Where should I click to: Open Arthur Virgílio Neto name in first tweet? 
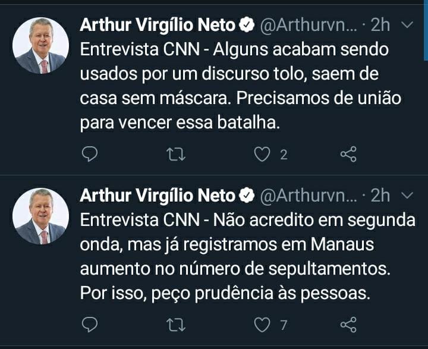point(158,25)
